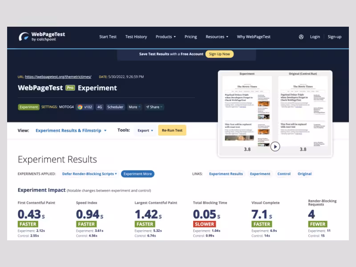
Task: Expand the Products menu
Action: (166, 37)
